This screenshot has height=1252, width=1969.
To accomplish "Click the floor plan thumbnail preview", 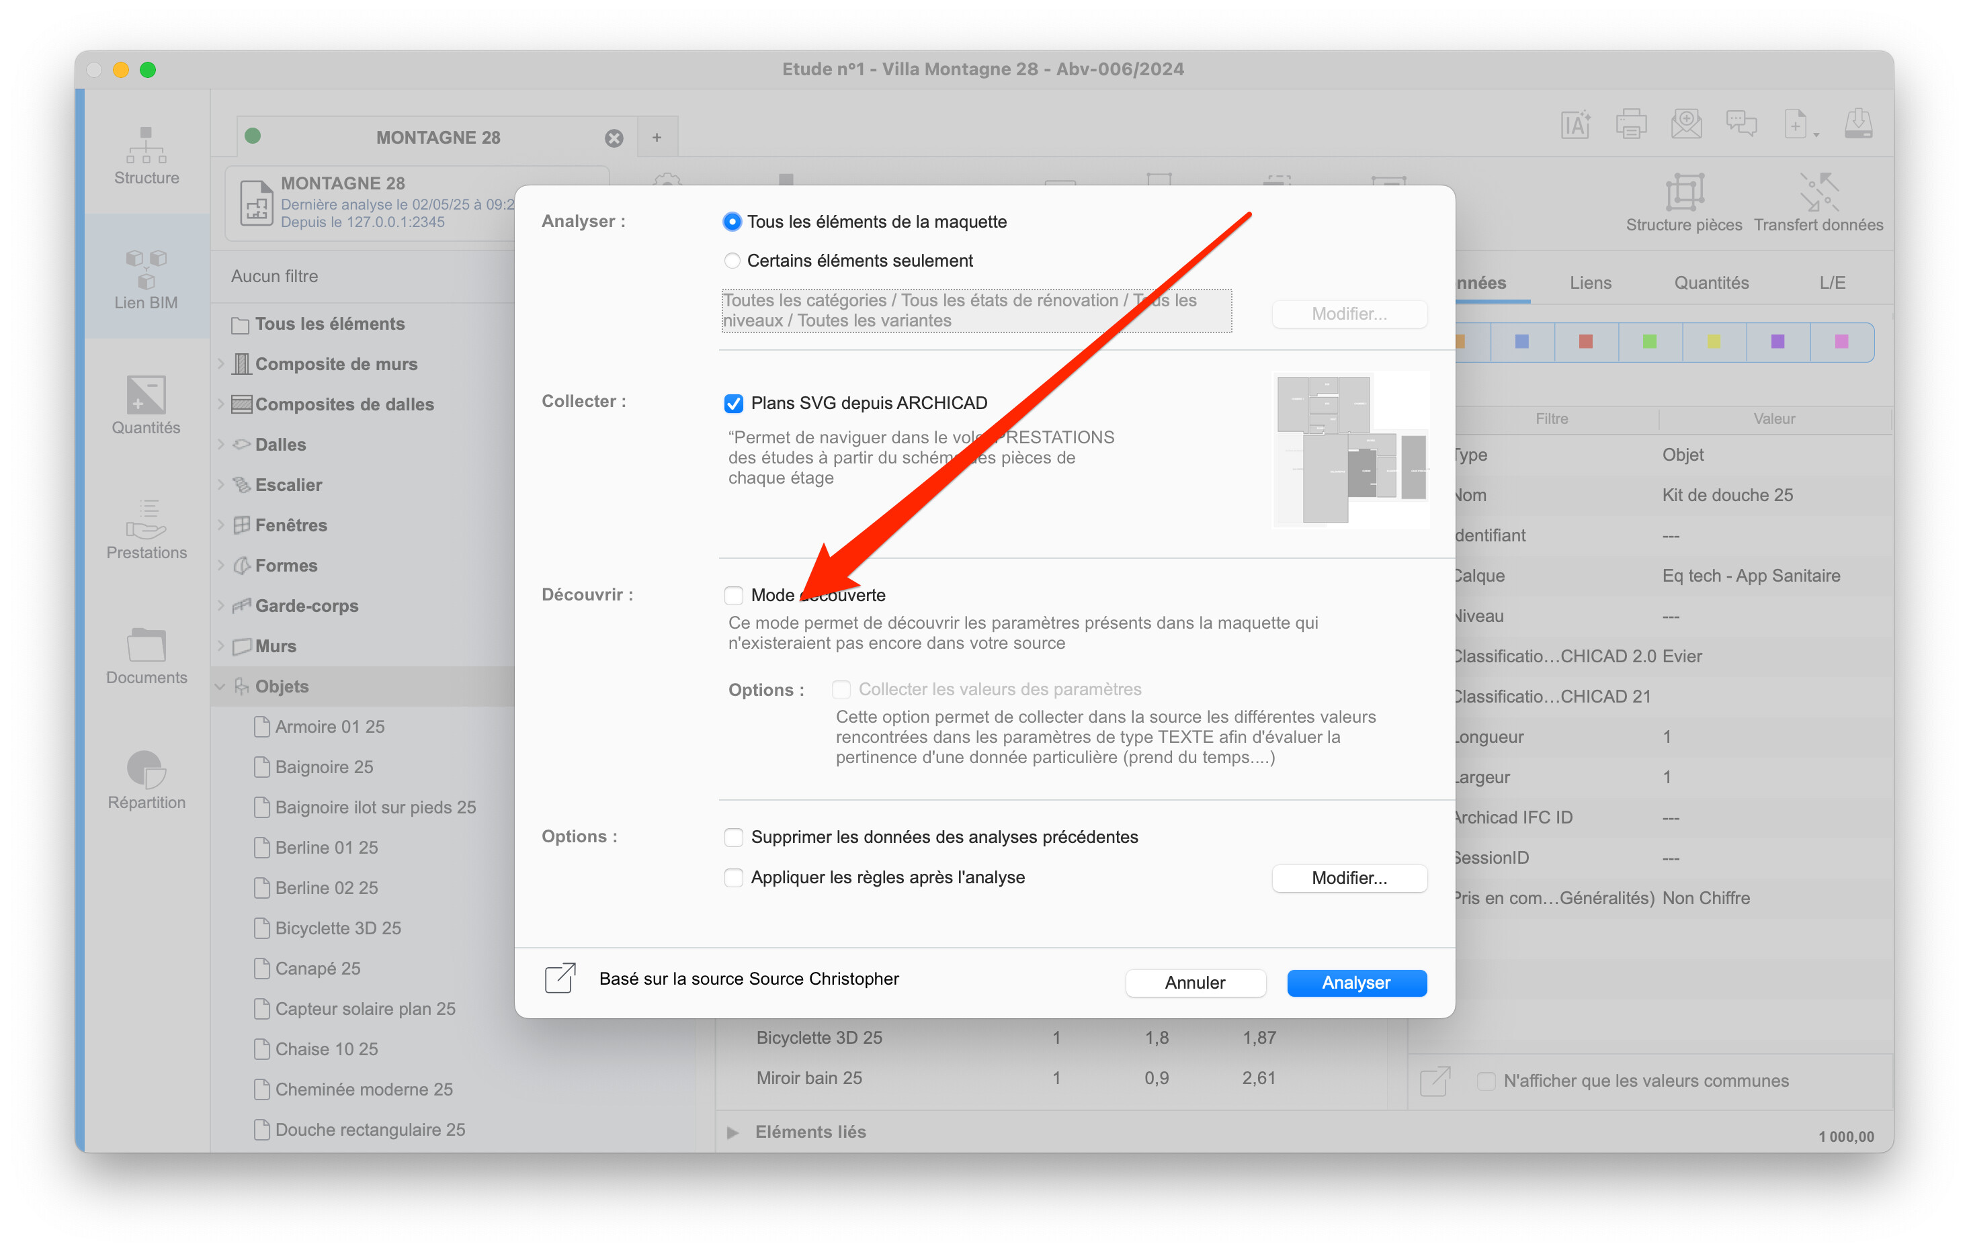I will point(1351,449).
